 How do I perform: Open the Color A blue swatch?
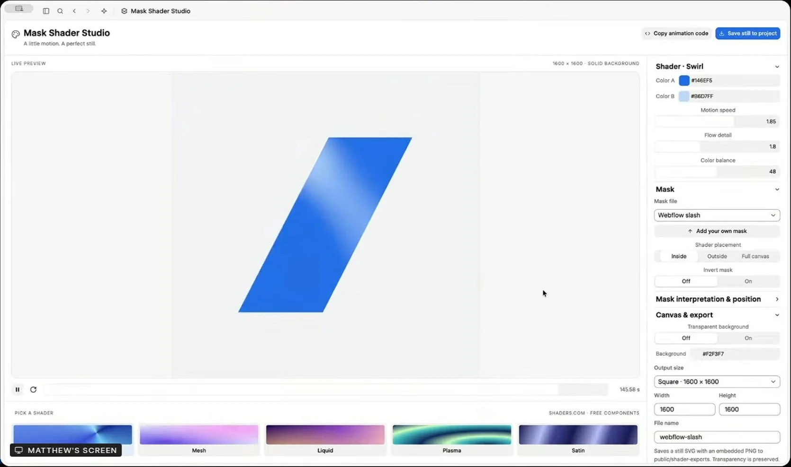(684, 80)
